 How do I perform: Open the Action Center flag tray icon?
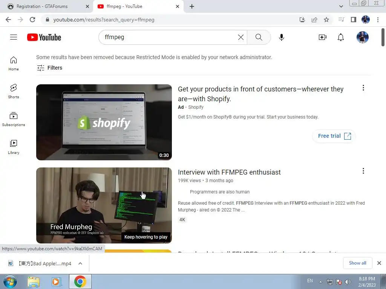339,282
